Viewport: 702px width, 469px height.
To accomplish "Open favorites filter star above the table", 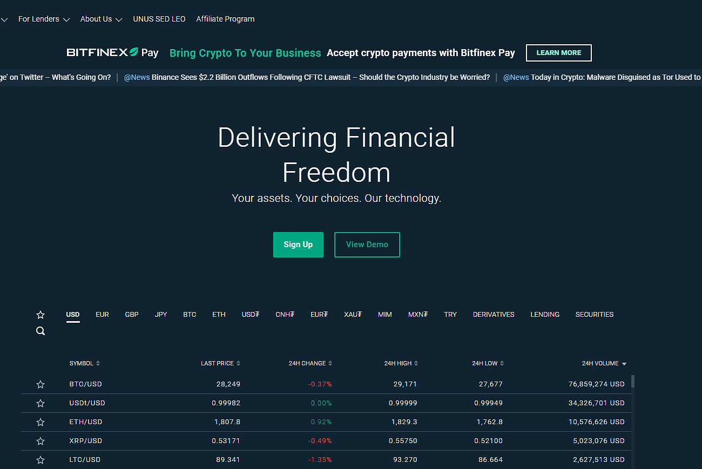I will pyautogui.click(x=40, y=315).
